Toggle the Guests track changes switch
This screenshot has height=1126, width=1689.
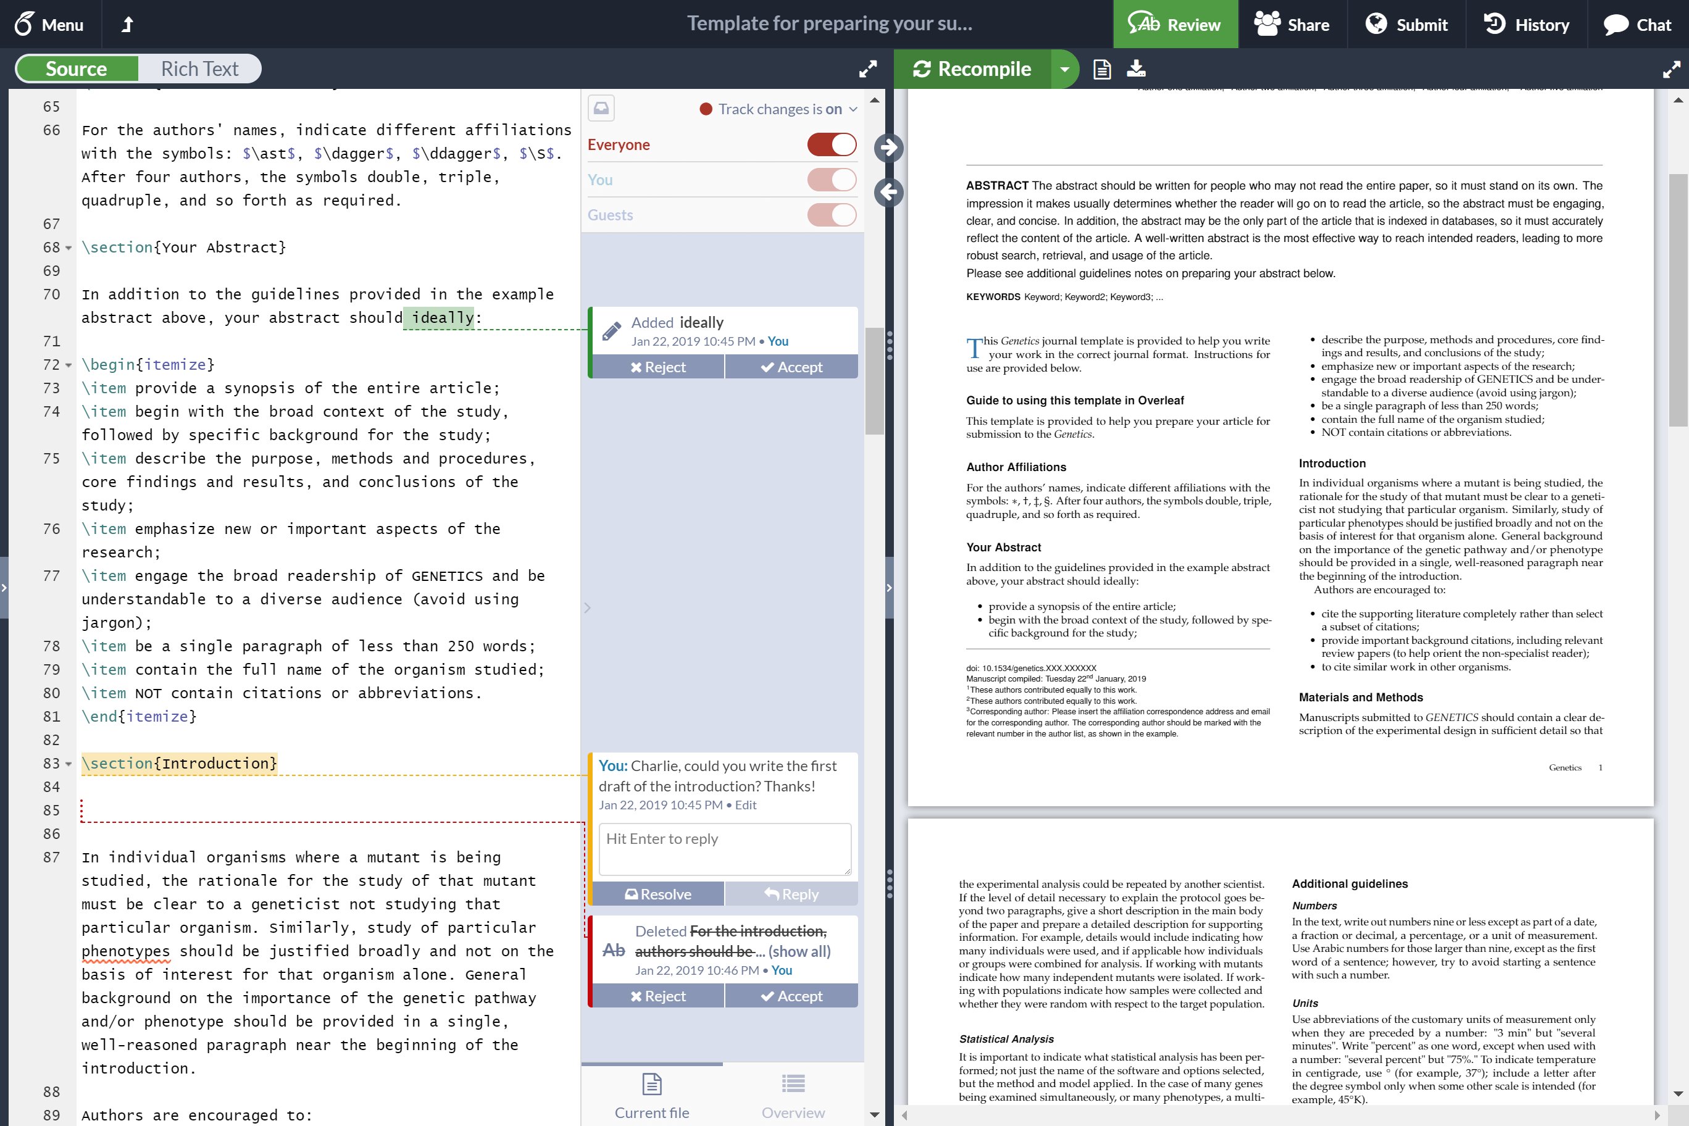click(833, 214)
